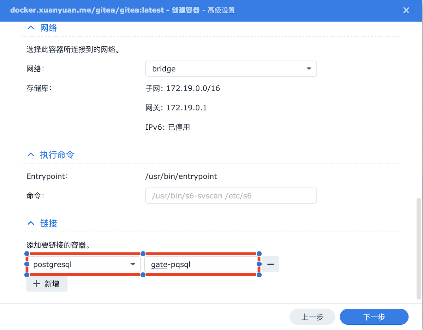423x330 pixels.
Task: Remove the postgresql link with minus button
Action: coord(271,264)
